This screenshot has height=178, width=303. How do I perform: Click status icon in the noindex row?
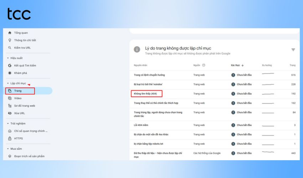click(233, 84)
